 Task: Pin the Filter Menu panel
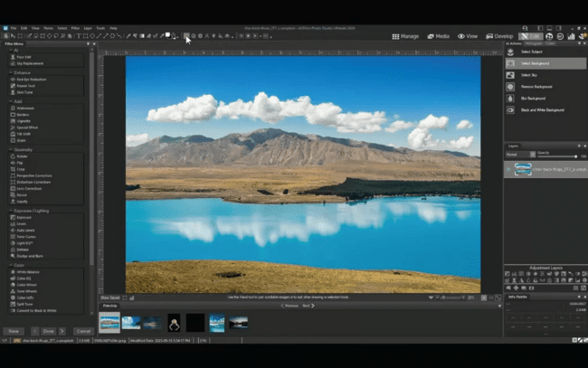click(89, 43)
